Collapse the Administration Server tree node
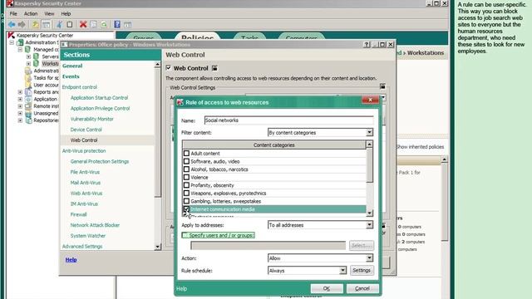 click(x=12, y=42)
